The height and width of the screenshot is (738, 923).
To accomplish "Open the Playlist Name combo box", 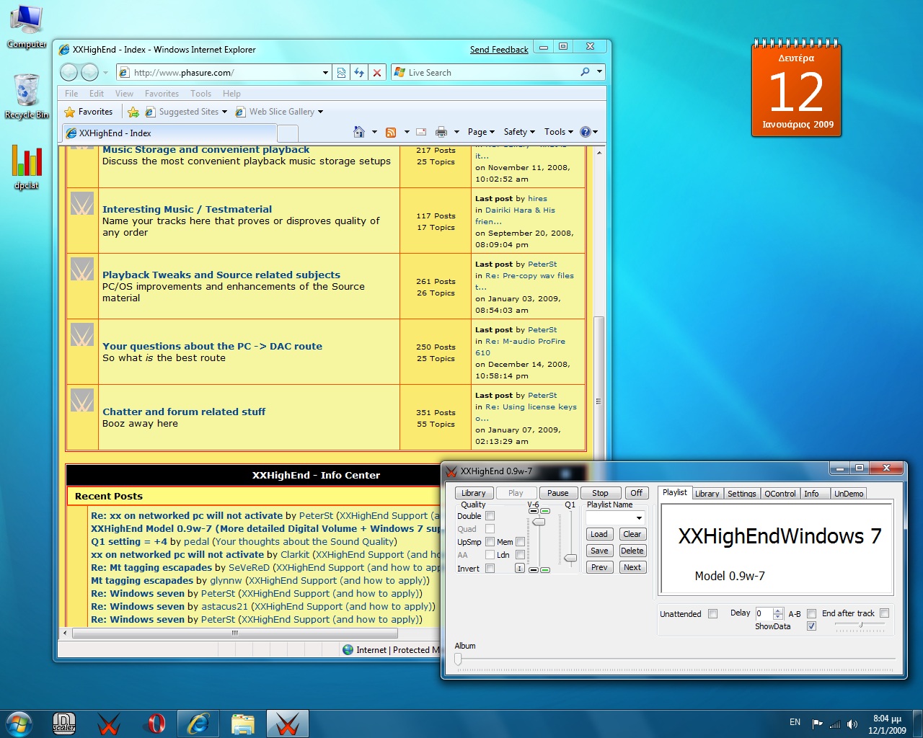I will coord(615,517).
